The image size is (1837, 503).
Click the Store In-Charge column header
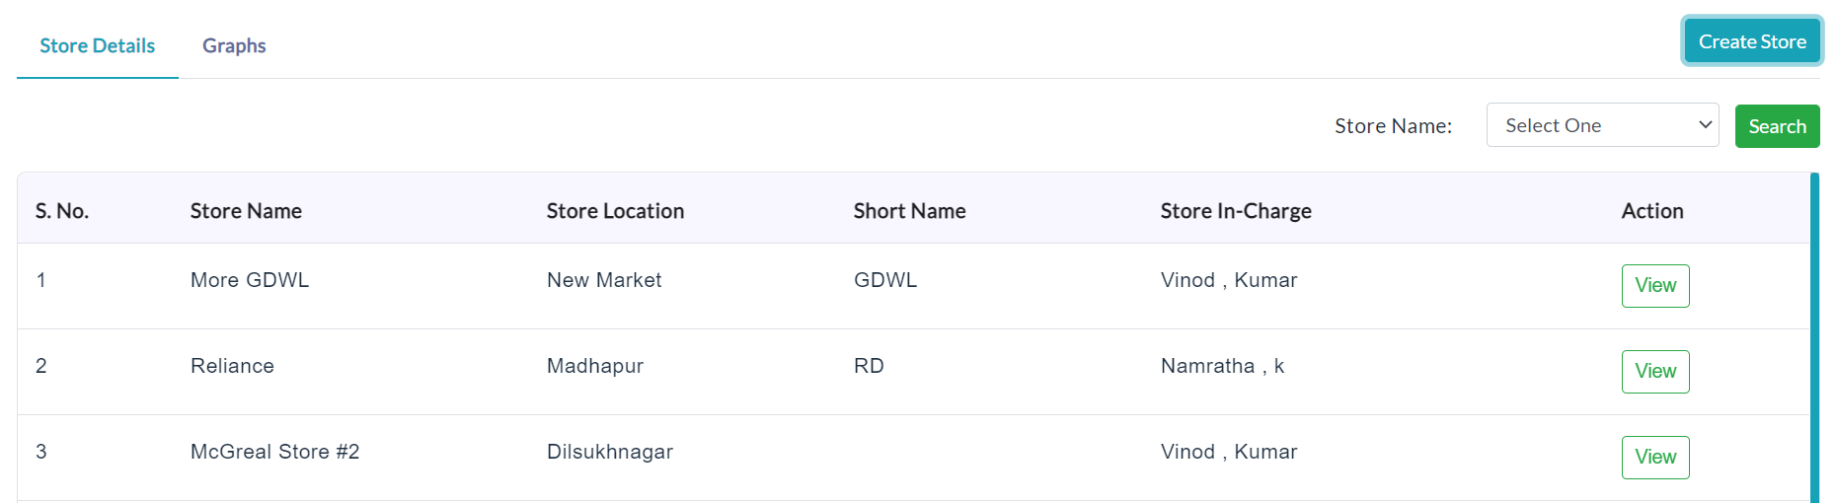(1236, 211)
